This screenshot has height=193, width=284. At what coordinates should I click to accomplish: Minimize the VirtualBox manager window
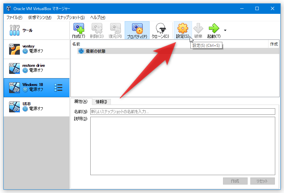pos(242,8)
